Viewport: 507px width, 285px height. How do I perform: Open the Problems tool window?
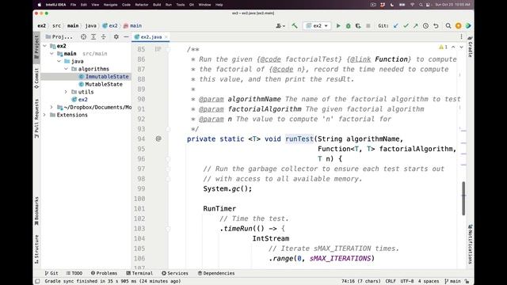click(104, 273)
